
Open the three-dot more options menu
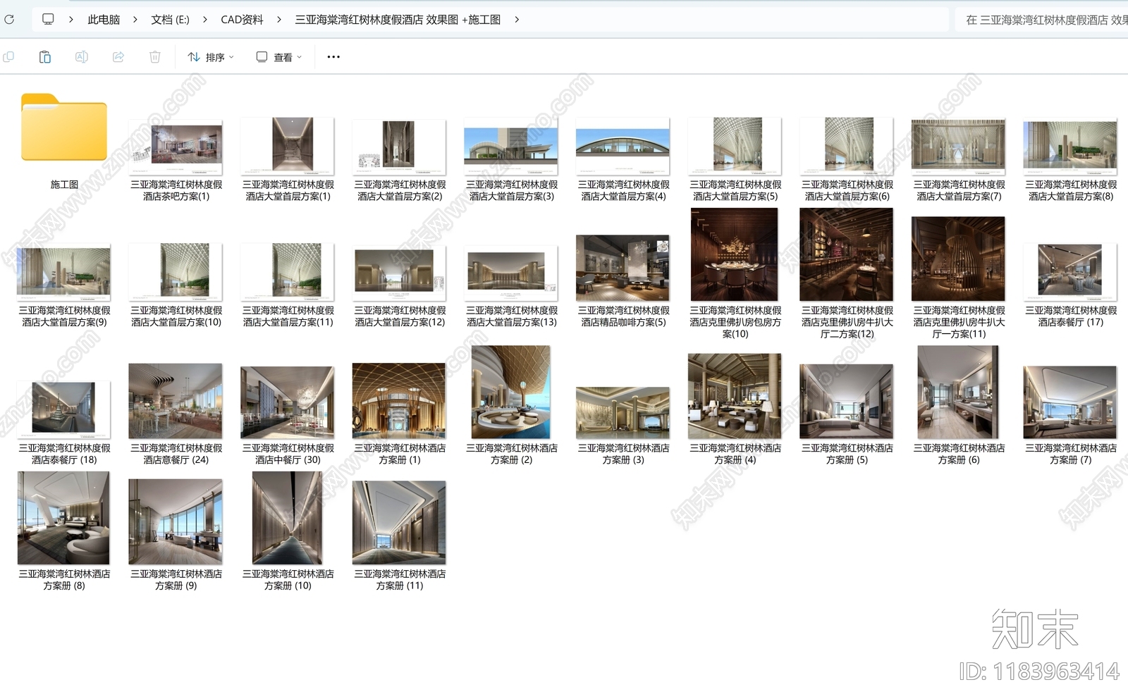(x=333, y=57)
